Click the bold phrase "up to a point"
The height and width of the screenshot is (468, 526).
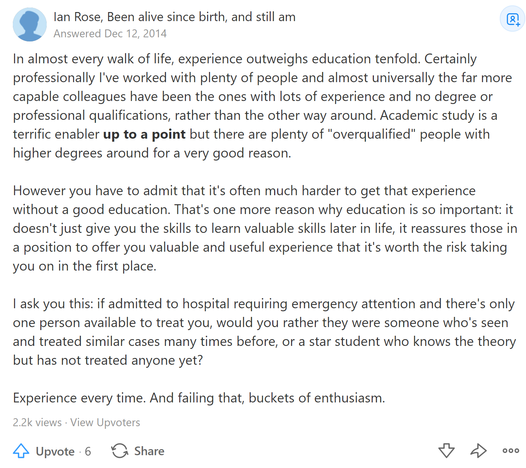coord(144,134)
